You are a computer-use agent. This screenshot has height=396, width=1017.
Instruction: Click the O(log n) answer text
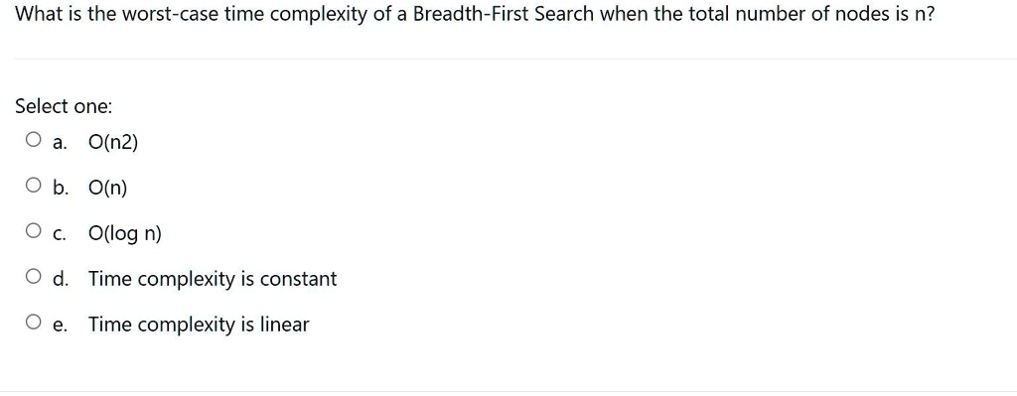point(125,234)
